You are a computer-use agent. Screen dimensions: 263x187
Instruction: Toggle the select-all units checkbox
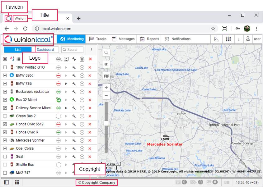pyautogui.click(x=5, y=59)
